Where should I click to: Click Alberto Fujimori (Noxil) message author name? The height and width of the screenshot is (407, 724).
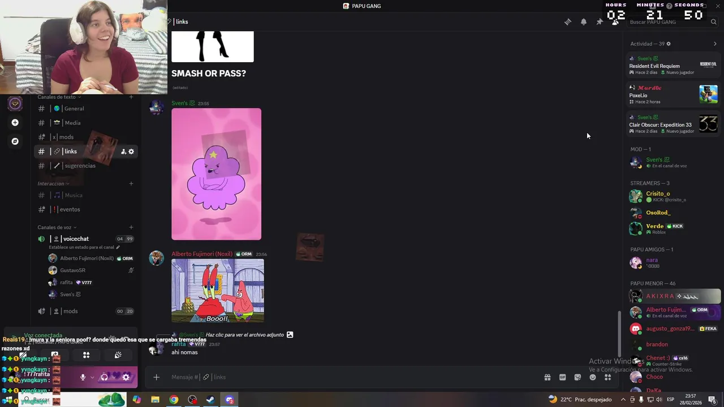tap(202, 254)
